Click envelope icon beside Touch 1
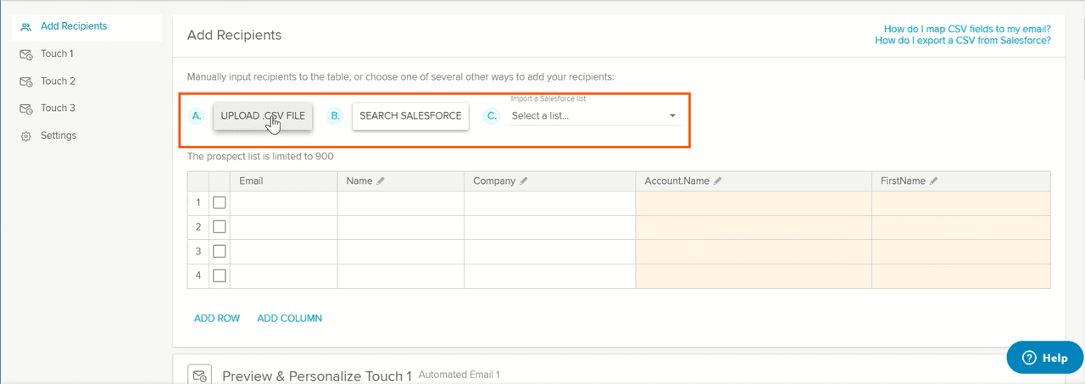The width and height of the screenshot is (1085, 384). 26,54
